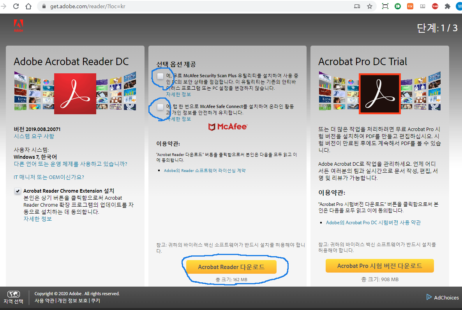Image resolution: width=462 pixels, height=310 pixels.
Task: Open the 시스템 요구 사항 link
Action: 34,136
